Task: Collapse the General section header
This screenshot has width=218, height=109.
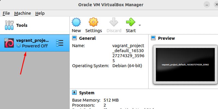Action: 87,38
